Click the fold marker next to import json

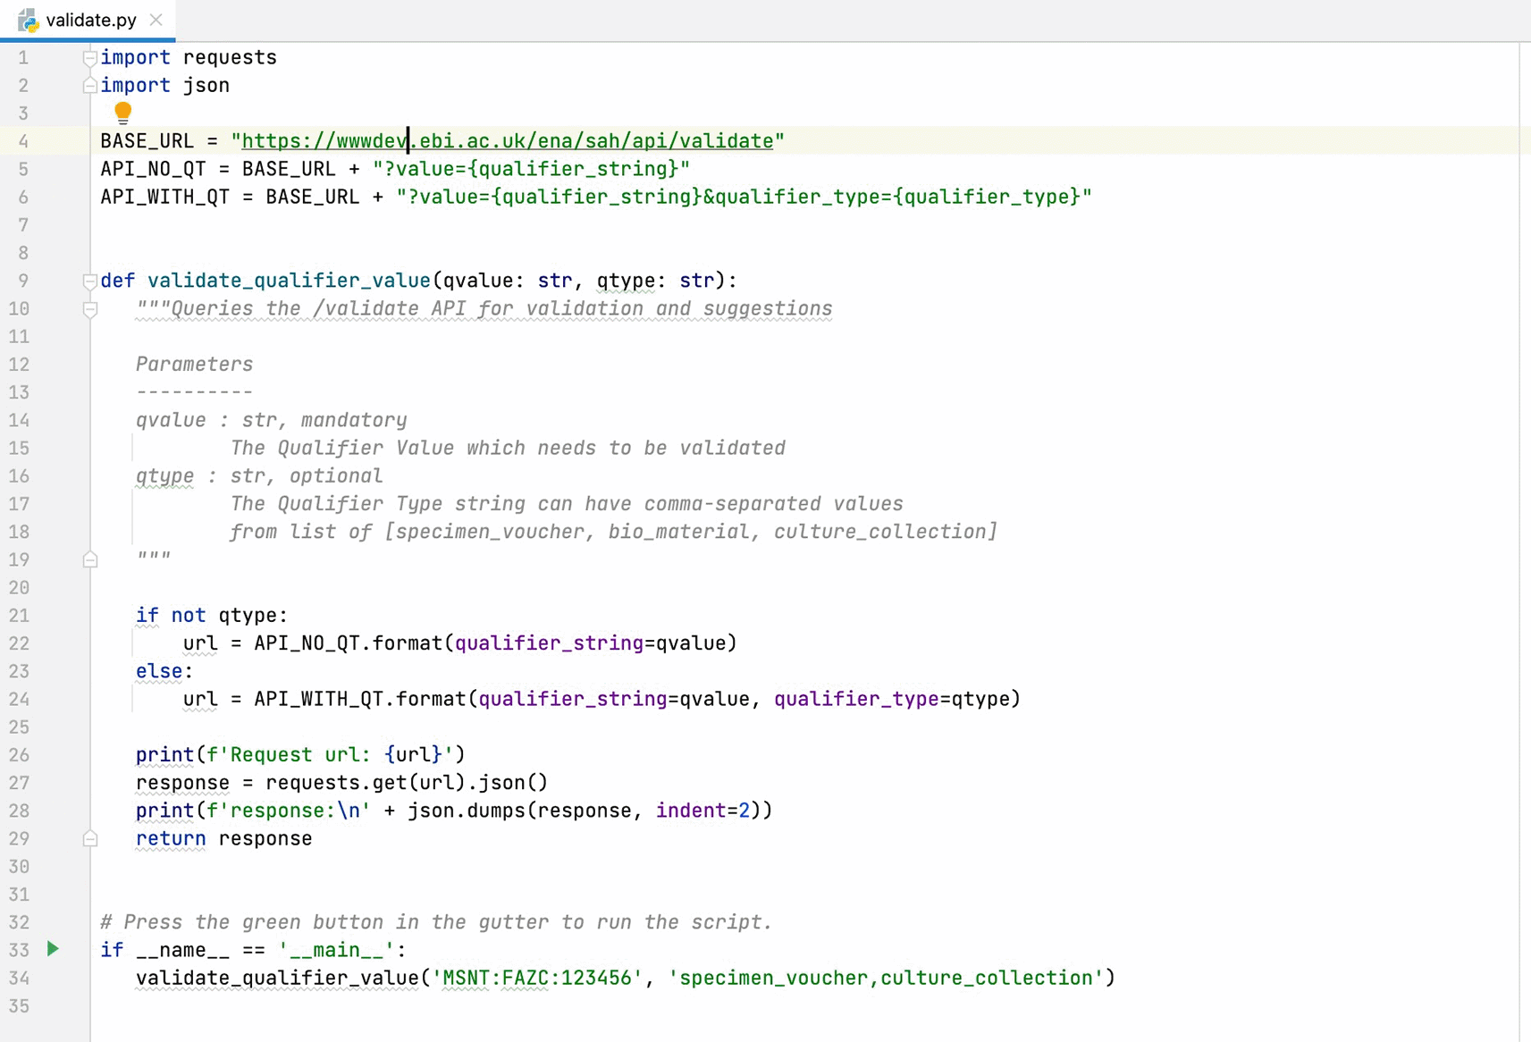[88, 85]
